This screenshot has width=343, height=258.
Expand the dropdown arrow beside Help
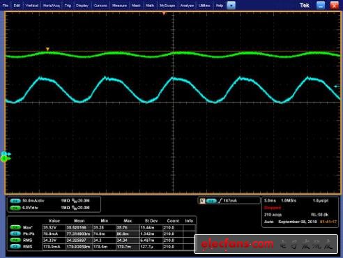(x=231, y=6)
